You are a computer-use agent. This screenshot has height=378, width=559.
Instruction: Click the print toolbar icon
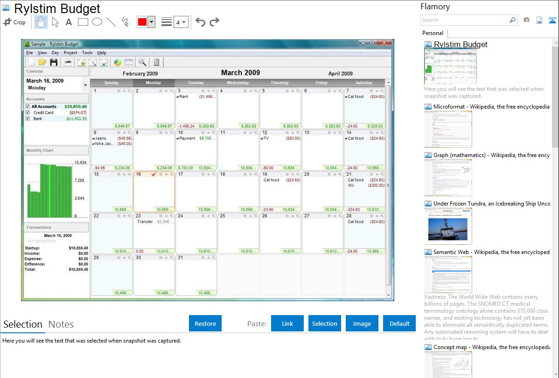pyautogui.click(x=67, y=62)
